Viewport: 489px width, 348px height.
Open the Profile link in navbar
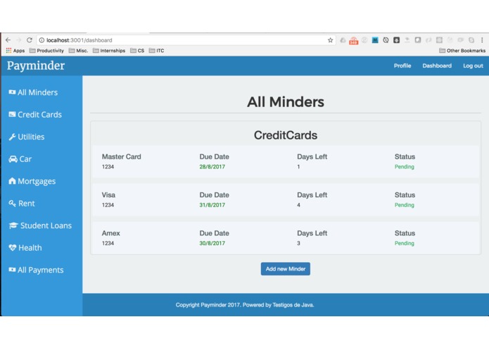tap(402, 66)
